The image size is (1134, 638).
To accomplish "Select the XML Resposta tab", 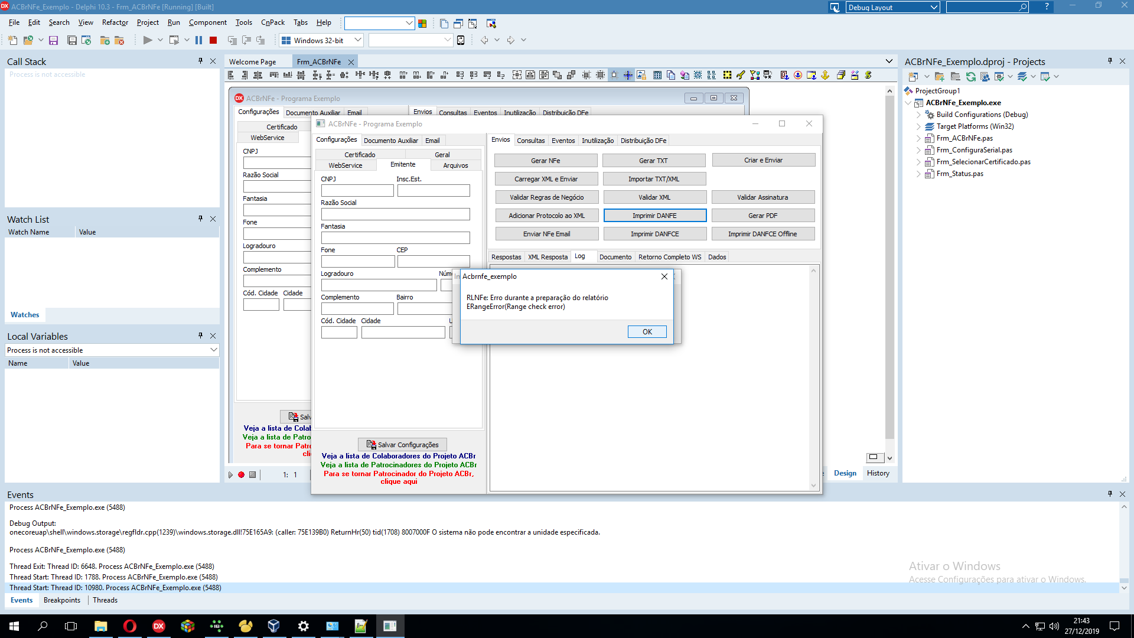I will (548, 257).
